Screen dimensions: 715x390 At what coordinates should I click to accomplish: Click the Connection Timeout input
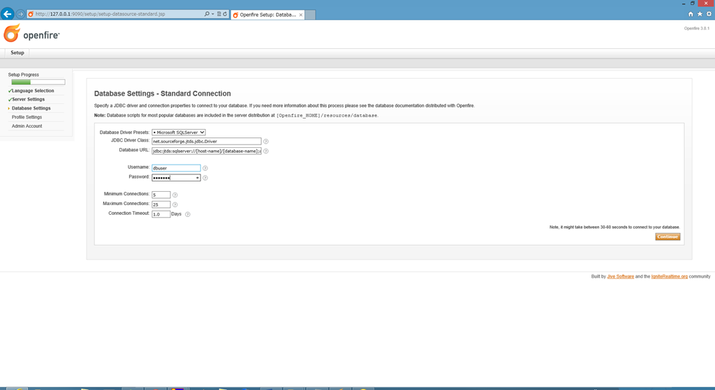[x=161, y=214]
